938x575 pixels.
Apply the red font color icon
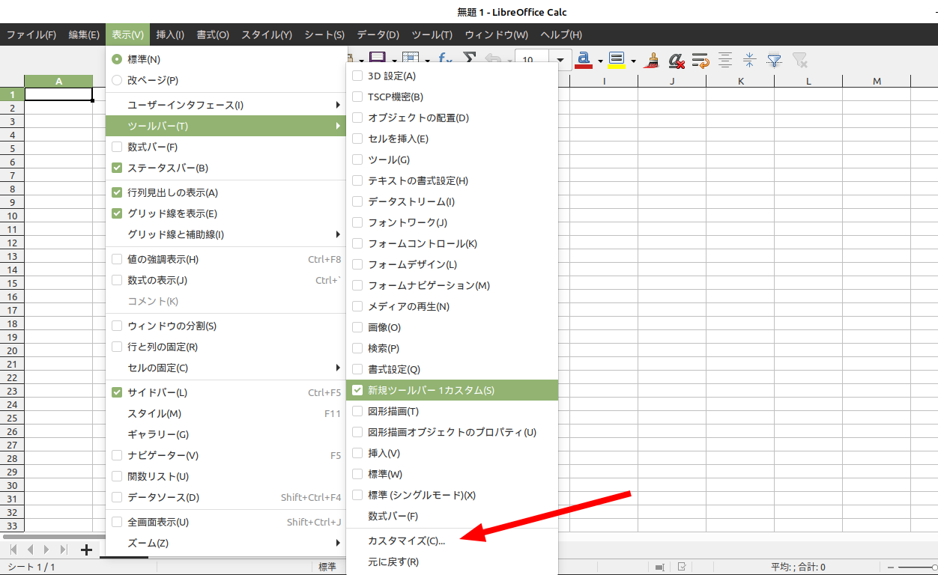(x=583, y=59)
